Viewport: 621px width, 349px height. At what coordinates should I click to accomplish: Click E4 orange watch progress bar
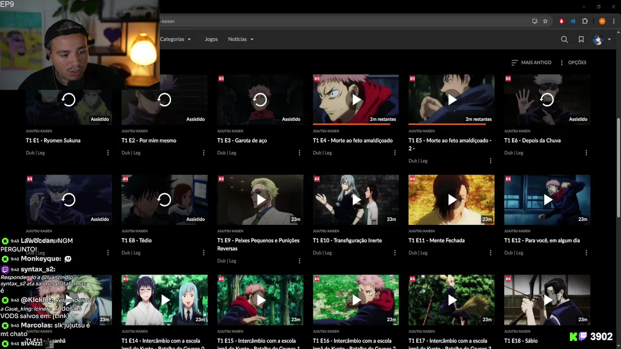tap(352, 124)
